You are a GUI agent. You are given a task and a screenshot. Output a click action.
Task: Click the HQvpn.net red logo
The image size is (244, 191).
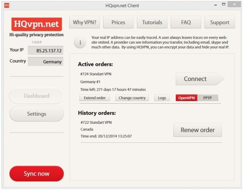click(x=37, y=24)
